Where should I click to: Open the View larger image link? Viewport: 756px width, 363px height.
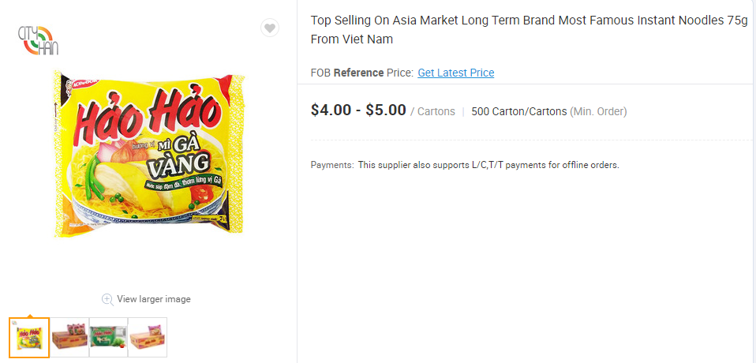(x=153, y=299)
